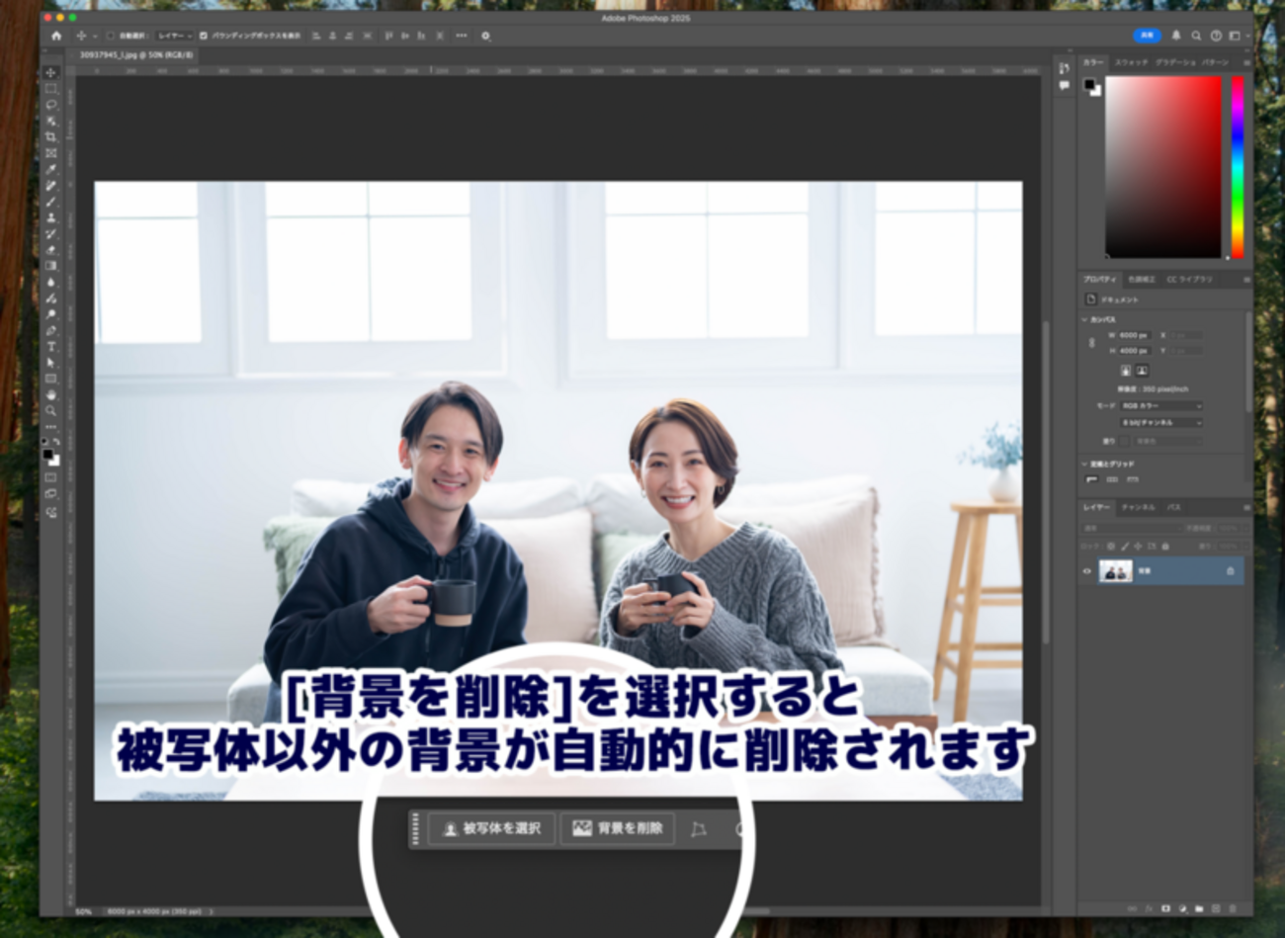
Task: Select portrait canvas orientation button
Action: click(x=1126, y=371)
